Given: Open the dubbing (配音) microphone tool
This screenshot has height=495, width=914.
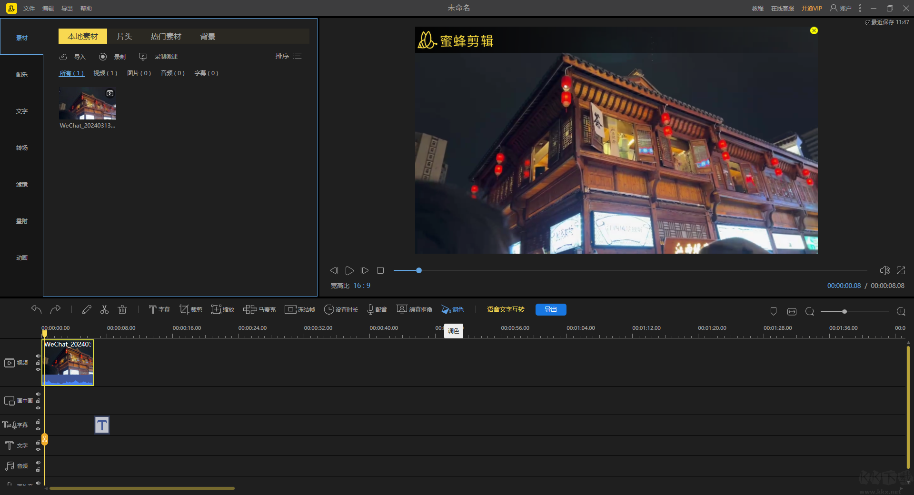Looking at the screenshot, I should pos(377,310).
